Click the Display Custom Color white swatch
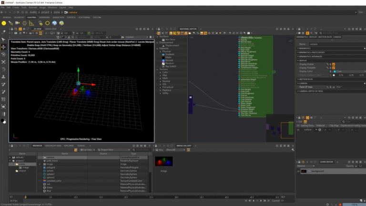The image size is (366, 206). click(x=334, y=75)
